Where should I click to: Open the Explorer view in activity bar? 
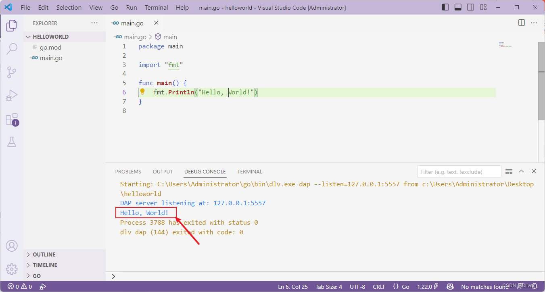point(12,25)
